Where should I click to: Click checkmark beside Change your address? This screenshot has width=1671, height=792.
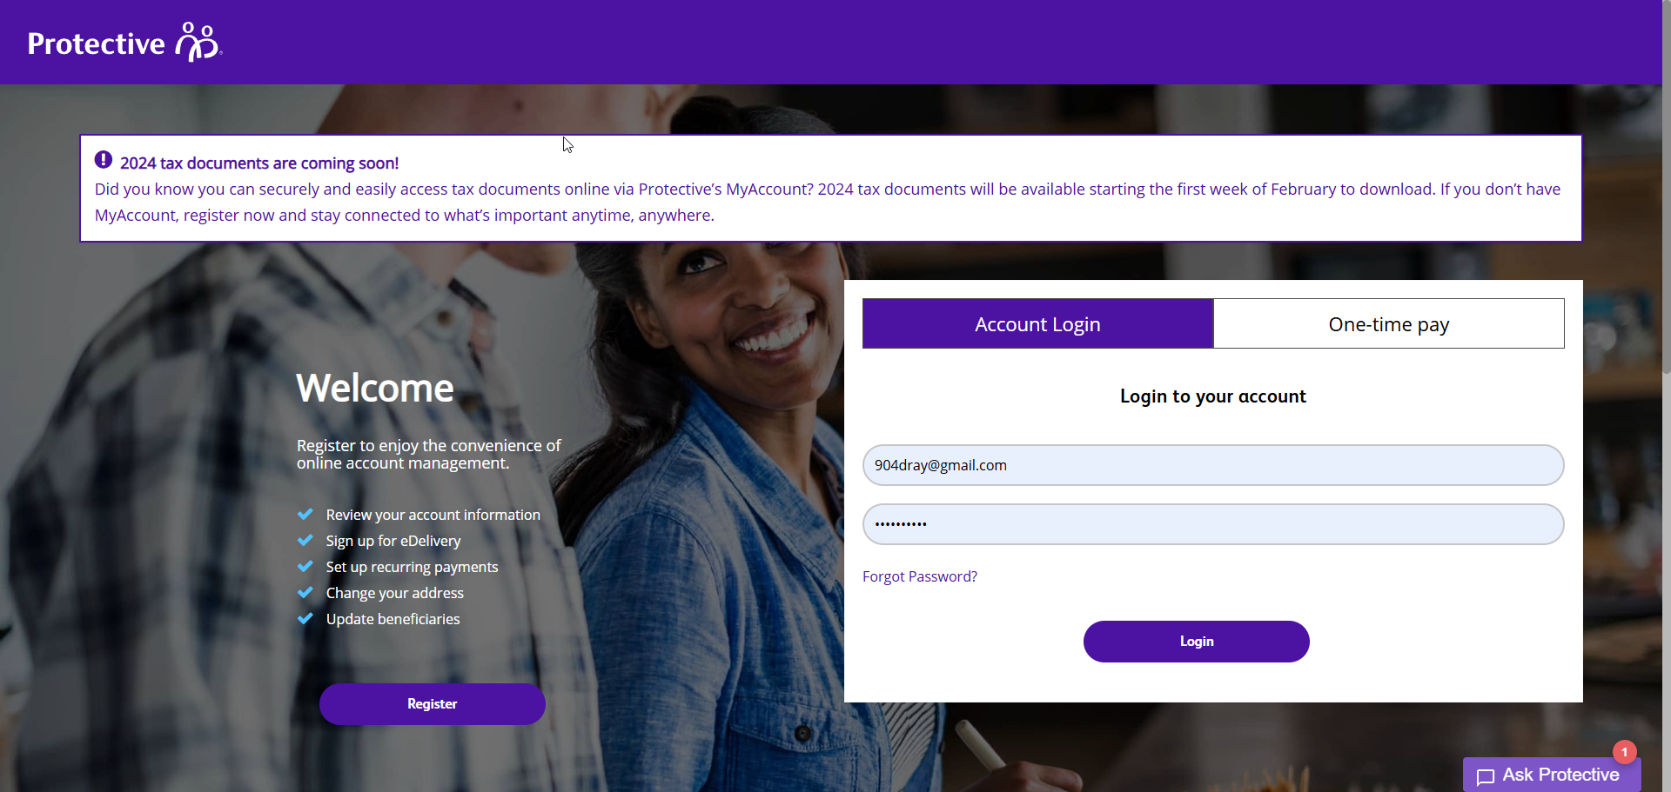click(x=305, y=592)
